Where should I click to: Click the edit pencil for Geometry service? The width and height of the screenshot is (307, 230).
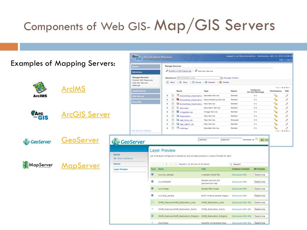tap(287, 108)
